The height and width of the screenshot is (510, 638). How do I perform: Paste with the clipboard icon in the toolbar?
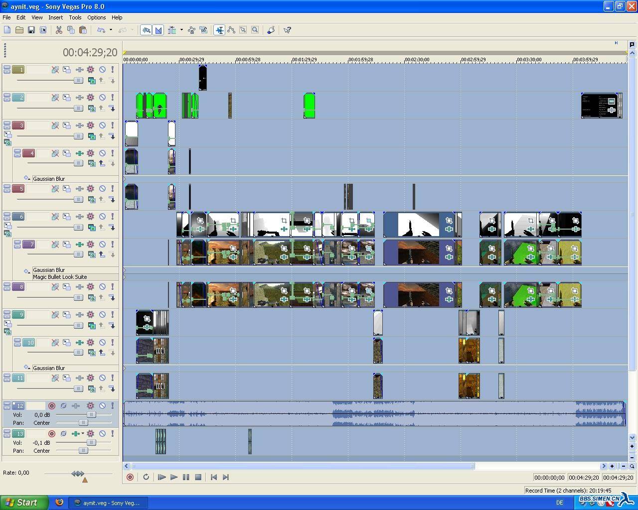point(83,30)
